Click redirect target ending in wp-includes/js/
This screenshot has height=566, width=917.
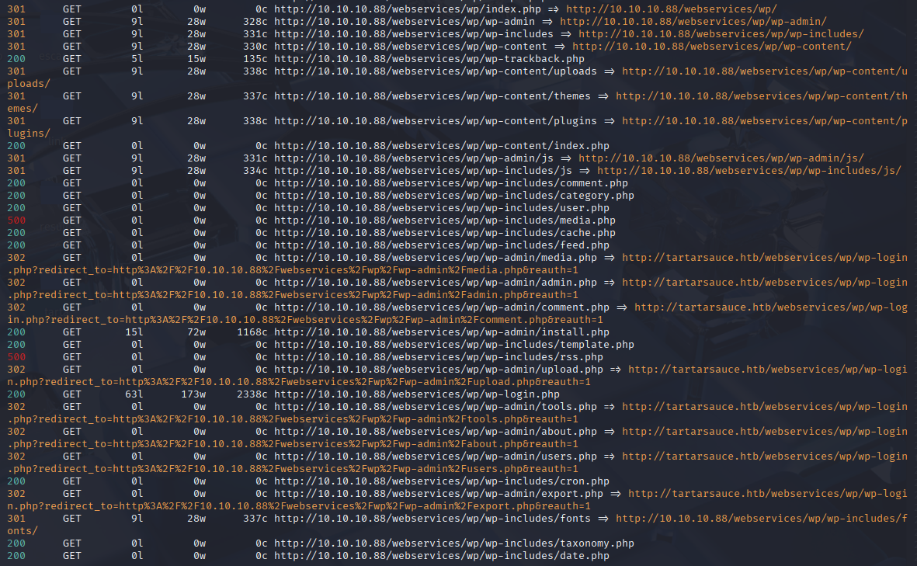tap(749, 171)
